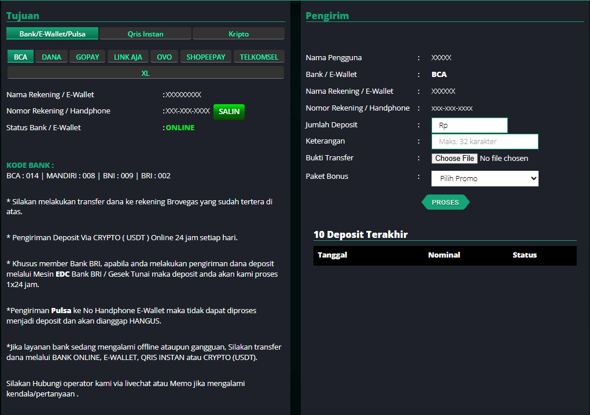Submit deposit with PROSES button
Image resolution: width=590 pixels, height=415 pixels.
point(445,202)
